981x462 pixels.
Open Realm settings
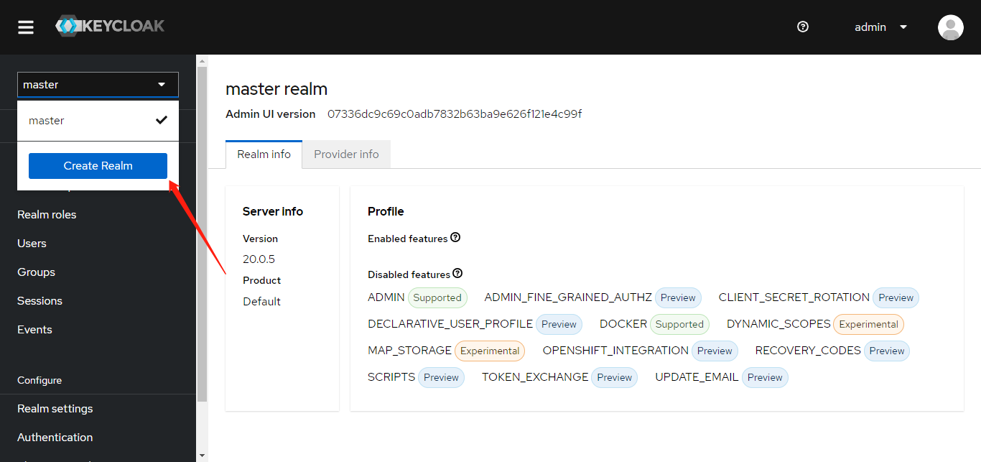click(x=55, y=409)
